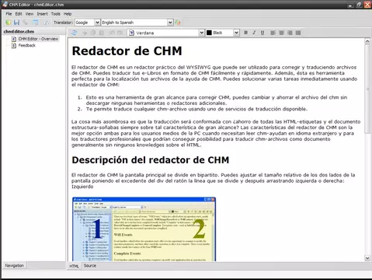Click the embedded CHM Editor screenshot thumbnail
This screenshot has width=372, height=280.
pyautogui.click(x=144, y=229)
